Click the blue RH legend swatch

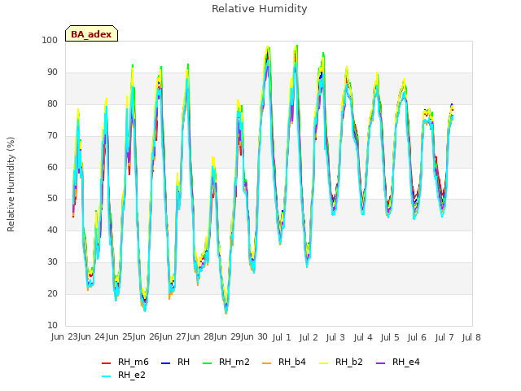[165, 362]
